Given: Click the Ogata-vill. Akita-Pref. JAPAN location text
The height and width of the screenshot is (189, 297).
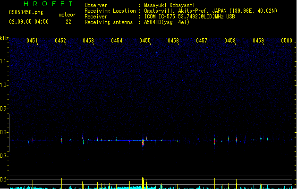Looking at the screenshot, I should coord(211,11).
